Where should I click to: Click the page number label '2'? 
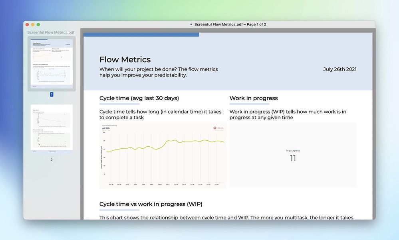[52, 160]
